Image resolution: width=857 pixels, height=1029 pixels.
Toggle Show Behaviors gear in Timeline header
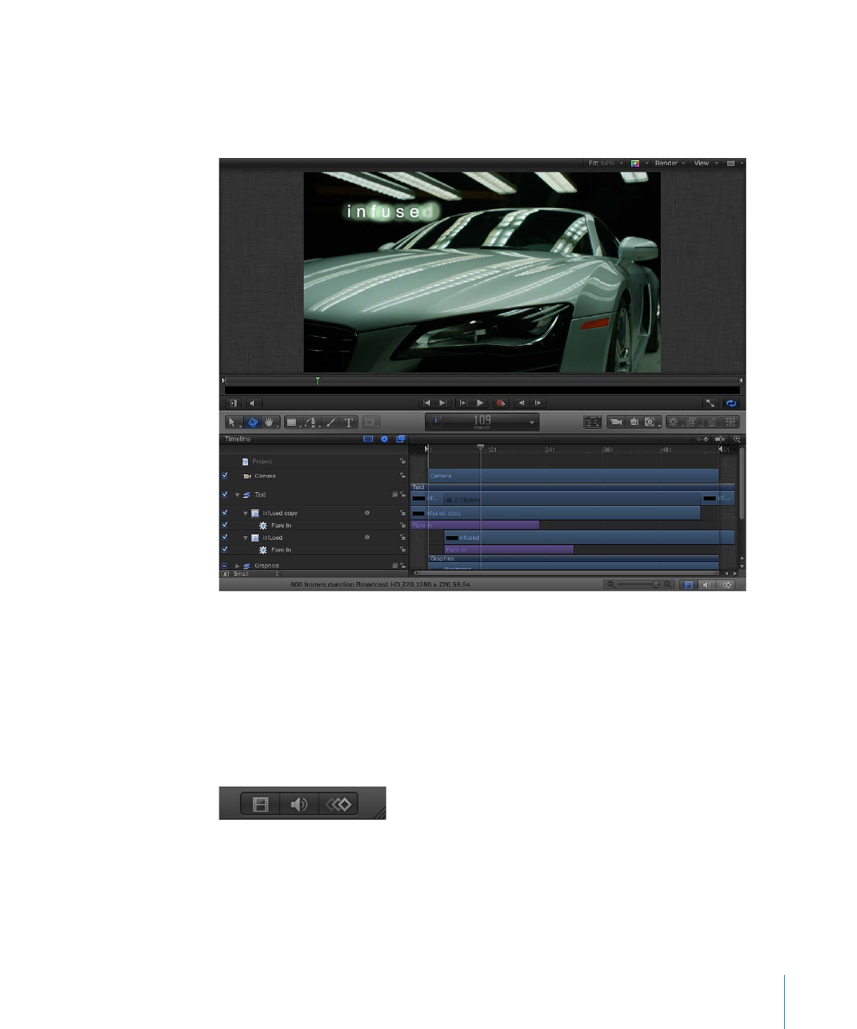pyautogui.click(x=384, y=439)
